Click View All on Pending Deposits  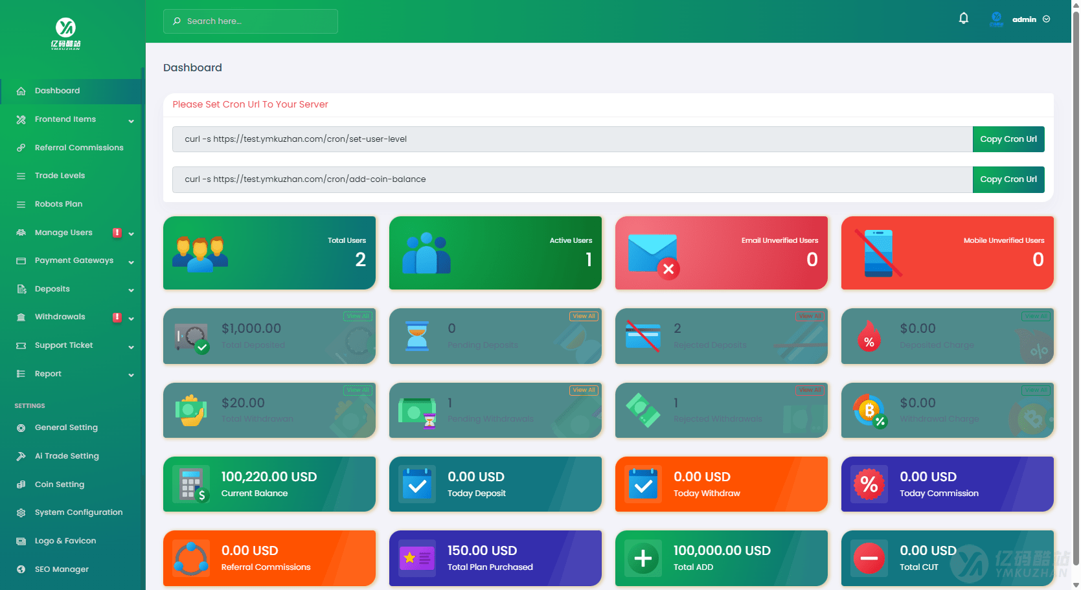(x=584, y=316)
